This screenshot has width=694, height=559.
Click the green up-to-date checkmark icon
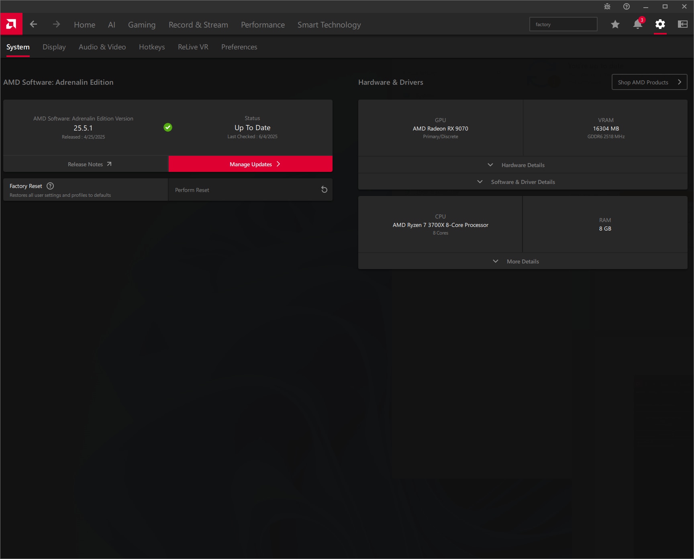[x=168, y=127]
